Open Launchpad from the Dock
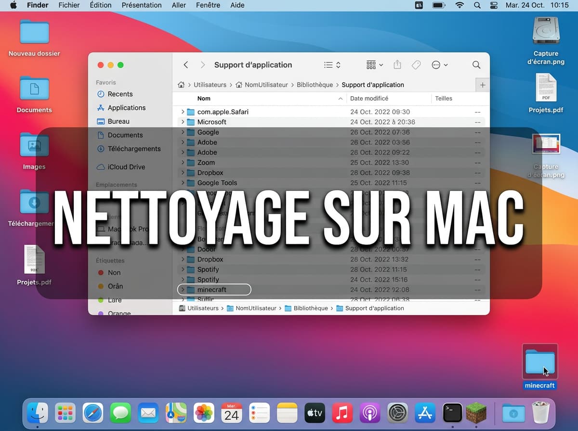The height and width of the screenshot is (431, 578). tap(65, 413)
